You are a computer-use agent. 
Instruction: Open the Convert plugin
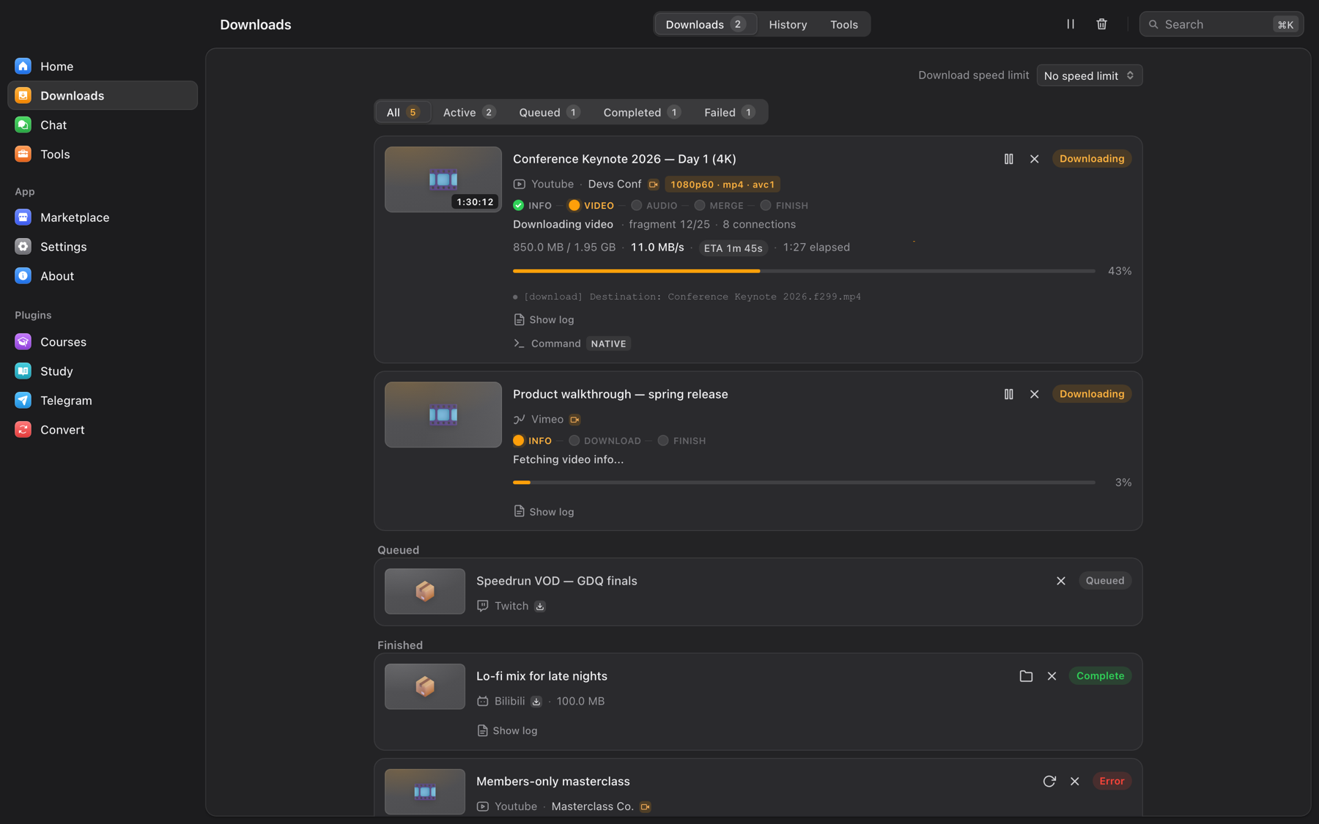pyautogui.click(x=103, y=430)
